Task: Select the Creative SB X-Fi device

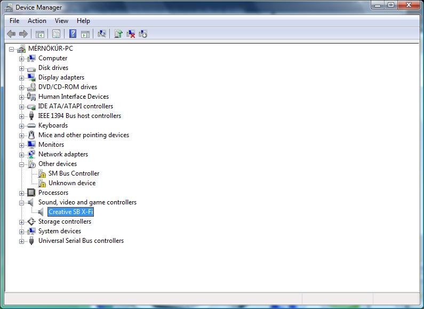Action: (70, 212)
